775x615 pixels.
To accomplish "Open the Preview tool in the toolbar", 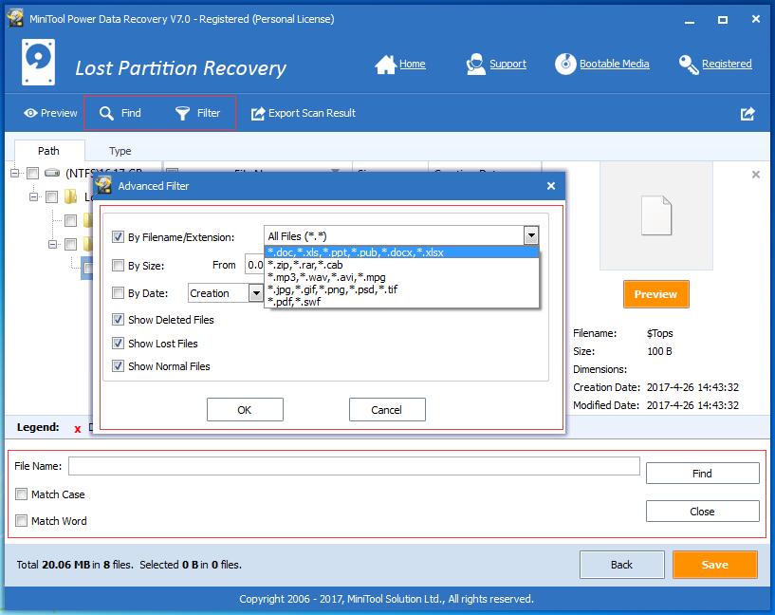I will [48, 112].
